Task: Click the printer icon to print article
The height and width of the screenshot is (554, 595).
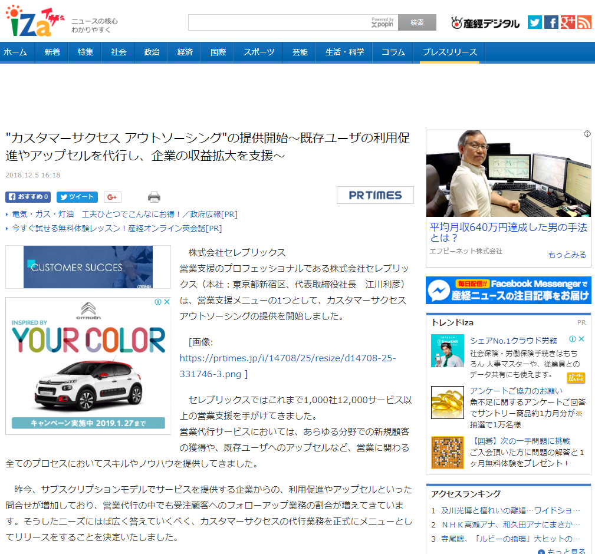Action: 154,197
